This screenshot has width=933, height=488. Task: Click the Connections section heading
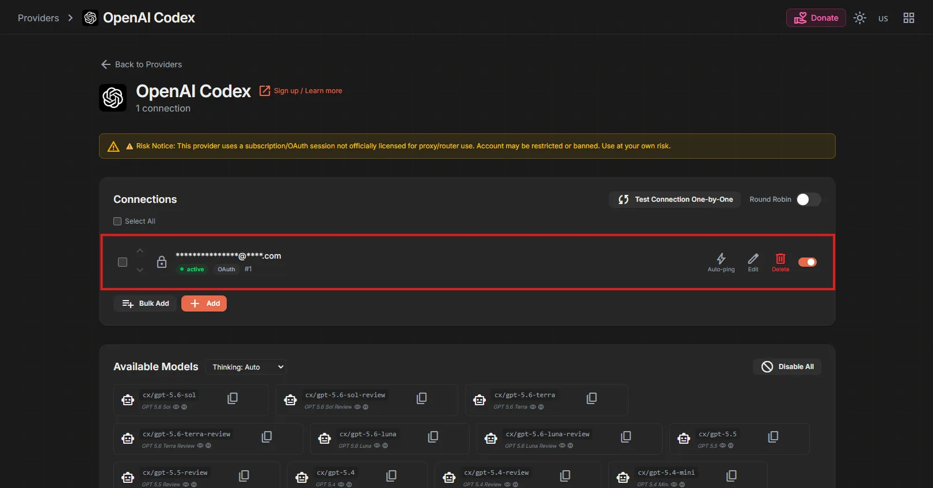coord(145,199)
